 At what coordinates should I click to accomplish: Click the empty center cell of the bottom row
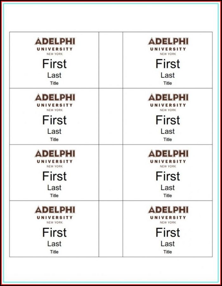[x=111, y=229]
